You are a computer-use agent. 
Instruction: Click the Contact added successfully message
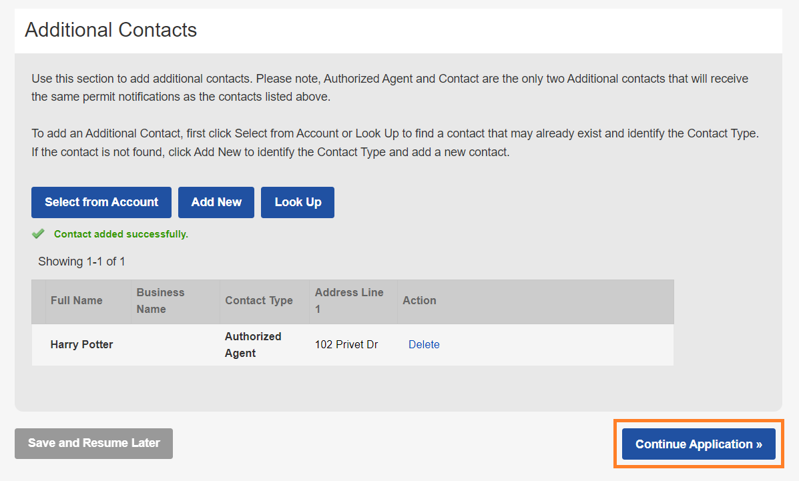[121, 234]
